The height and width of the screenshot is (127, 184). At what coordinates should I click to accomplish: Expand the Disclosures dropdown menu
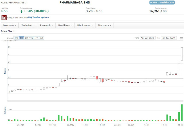[x=85, y=25]
